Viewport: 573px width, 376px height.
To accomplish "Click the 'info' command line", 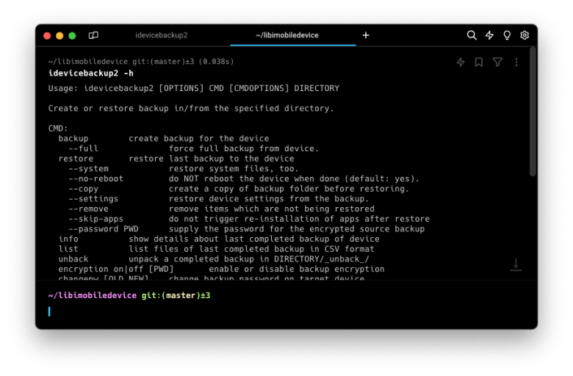I will tap(218, 239).
